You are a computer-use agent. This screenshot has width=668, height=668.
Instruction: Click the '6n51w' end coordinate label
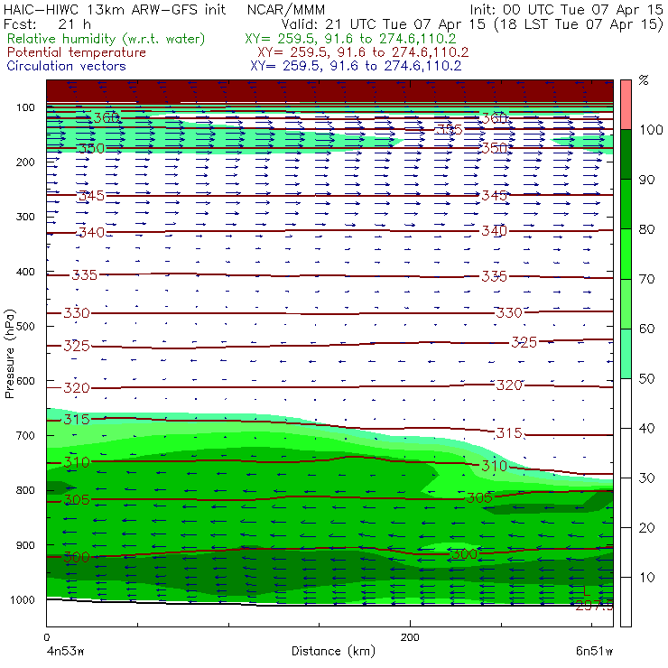pyautogui.click(x=594, y=651)
